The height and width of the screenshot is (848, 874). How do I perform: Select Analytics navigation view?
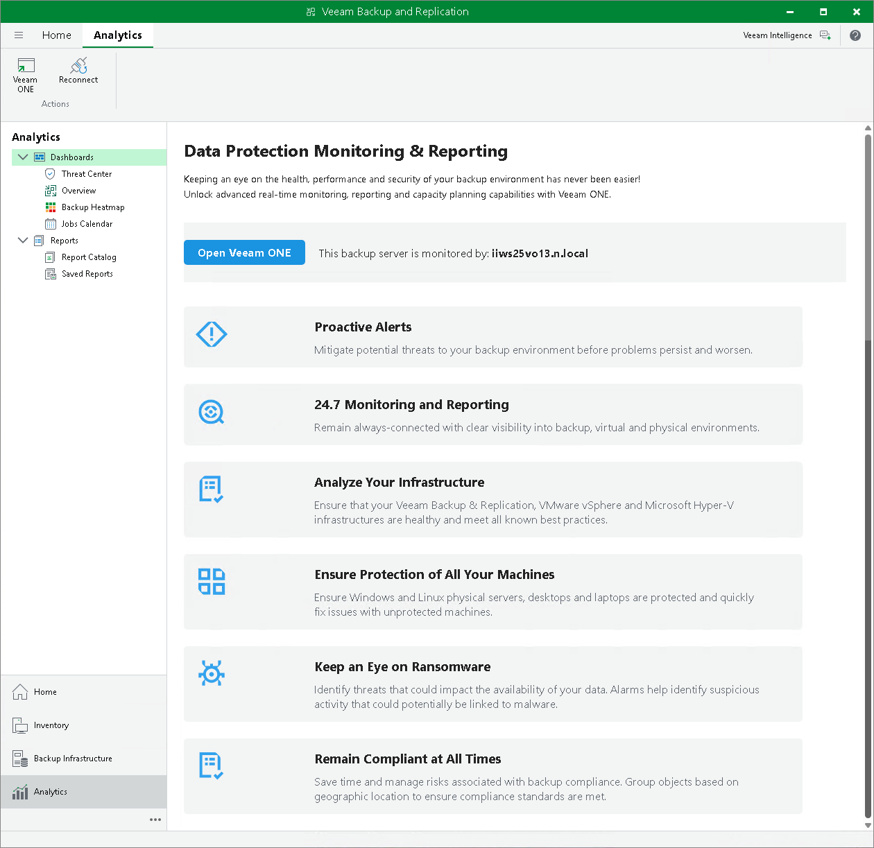(84, 792)
